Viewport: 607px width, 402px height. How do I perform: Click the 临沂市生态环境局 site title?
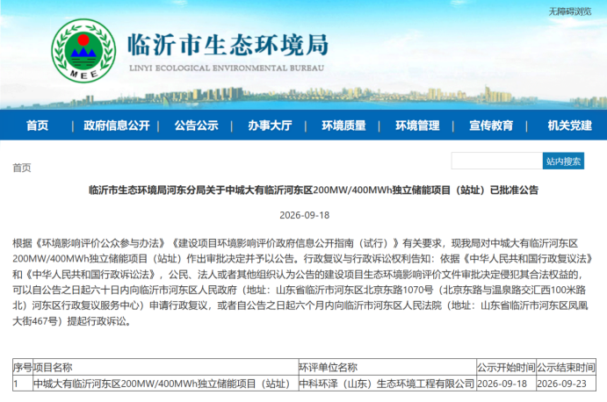[x=228, y=45]
